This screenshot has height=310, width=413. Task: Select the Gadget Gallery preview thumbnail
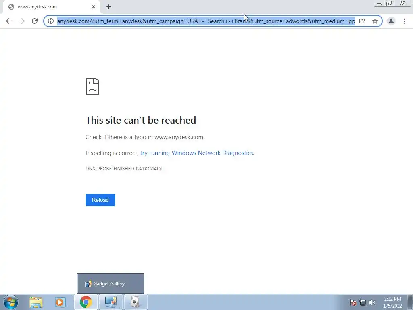coord(111,284)
